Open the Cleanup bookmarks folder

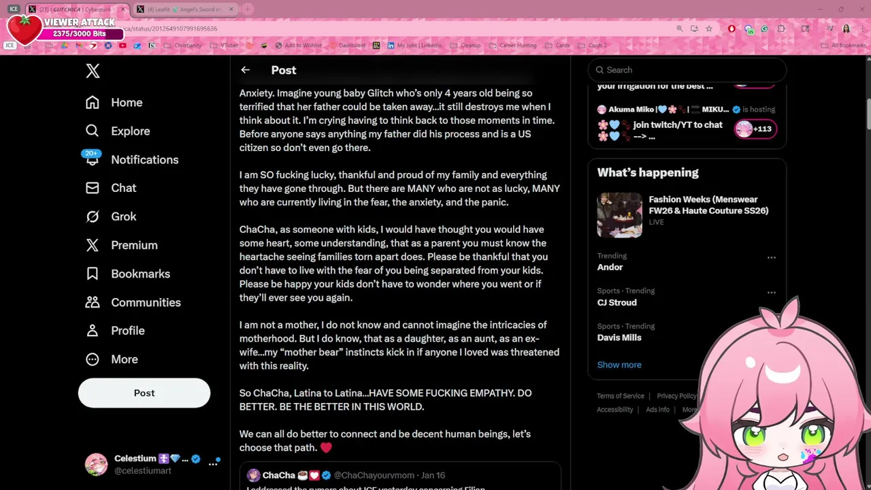(464, 46)
